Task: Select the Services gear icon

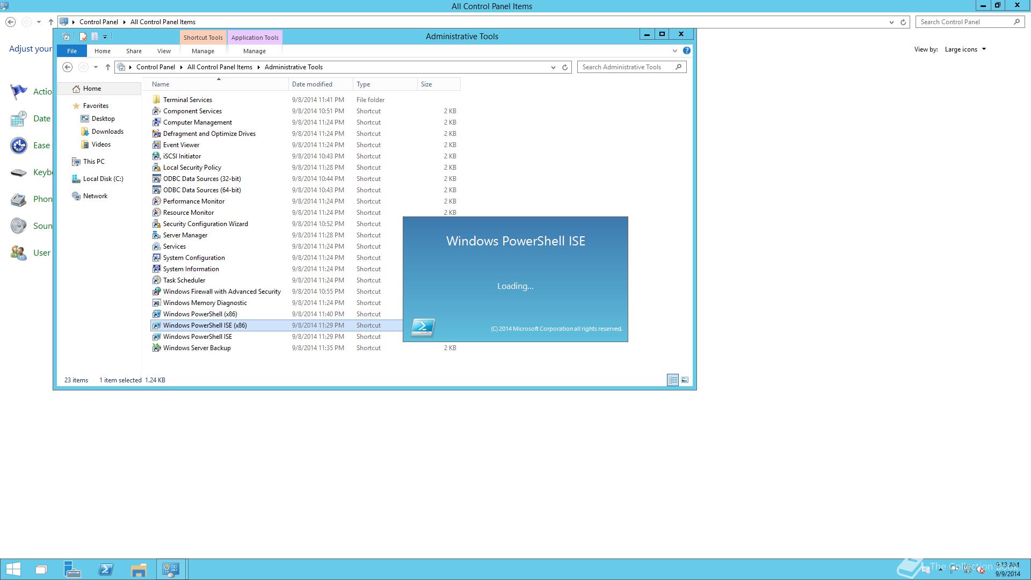Action: pos(156,247)
